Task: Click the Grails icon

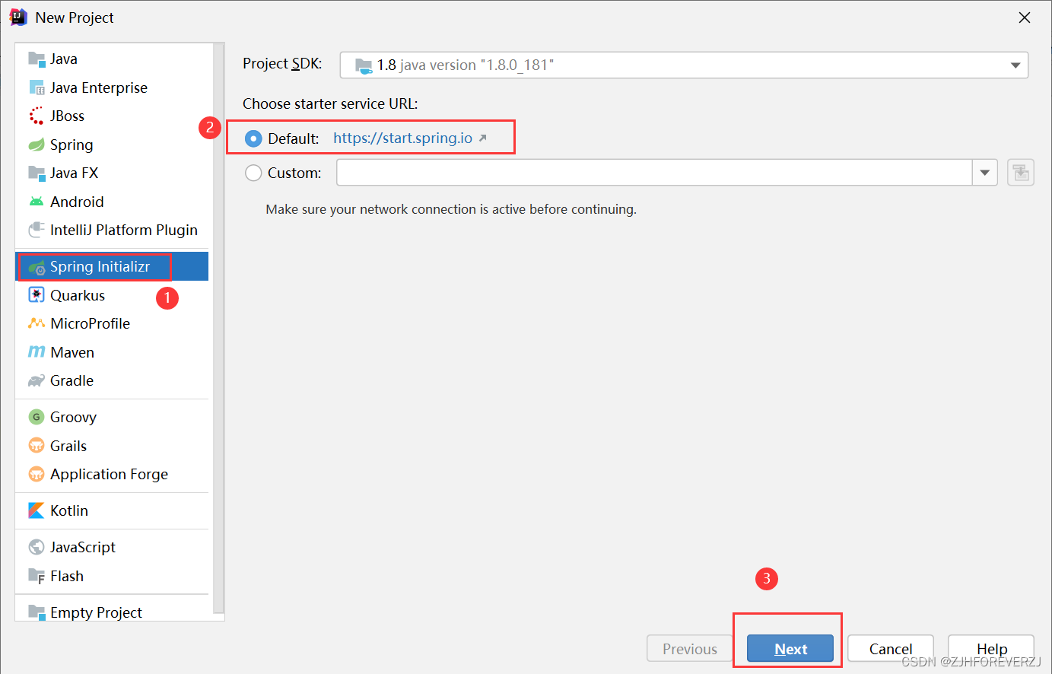Action: pyautogui.click(x=36, y=446)
